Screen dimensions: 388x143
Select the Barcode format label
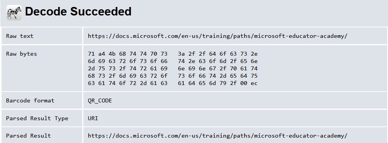point(30,100)
